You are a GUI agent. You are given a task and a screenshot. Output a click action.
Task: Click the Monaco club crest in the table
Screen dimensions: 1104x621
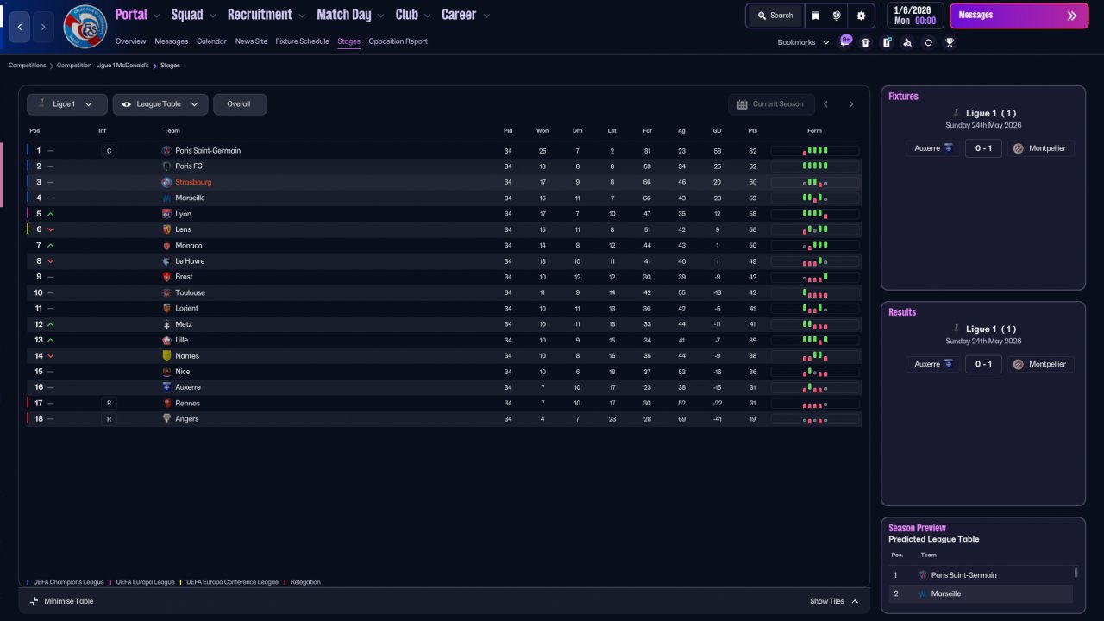click(166, 246)
